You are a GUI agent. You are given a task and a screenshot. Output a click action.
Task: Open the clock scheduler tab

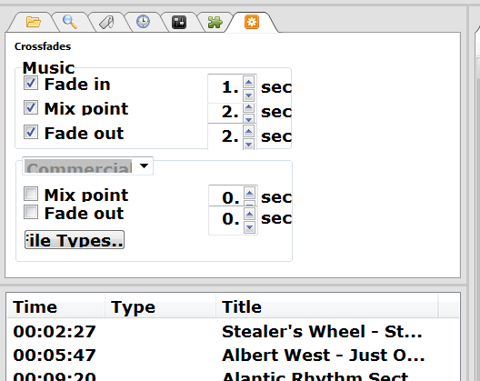pos(143,22)
